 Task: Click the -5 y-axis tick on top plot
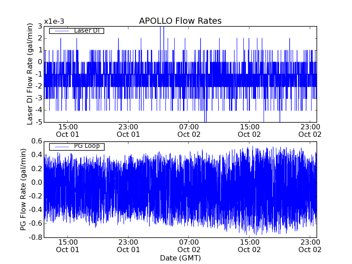coord(38,122)
